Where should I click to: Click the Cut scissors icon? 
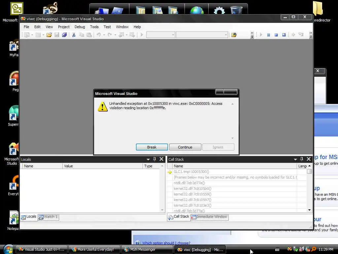click(x=74, y=35)
